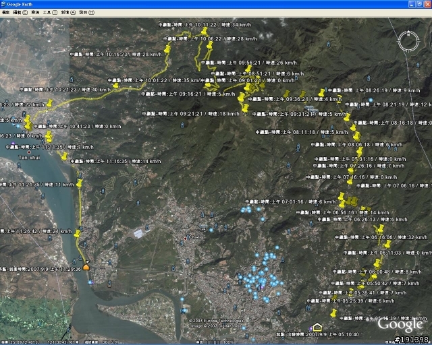
Task: Click the waypoint label 上午 11:16:35 / 14 km/h
Action: 115,161
